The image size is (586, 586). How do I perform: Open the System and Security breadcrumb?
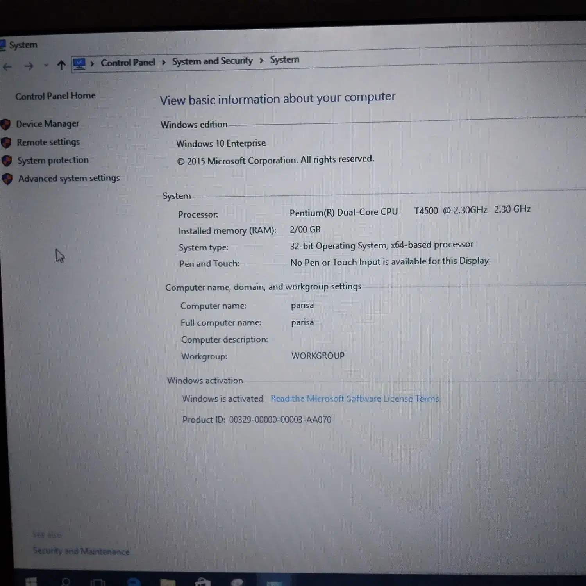[x=213, y=61]
